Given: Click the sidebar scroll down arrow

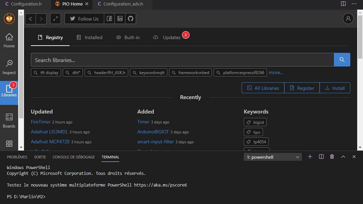Looking at the screenshot, I should tap(21, 147).
